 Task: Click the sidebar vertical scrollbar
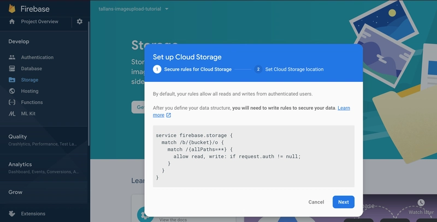88,83
